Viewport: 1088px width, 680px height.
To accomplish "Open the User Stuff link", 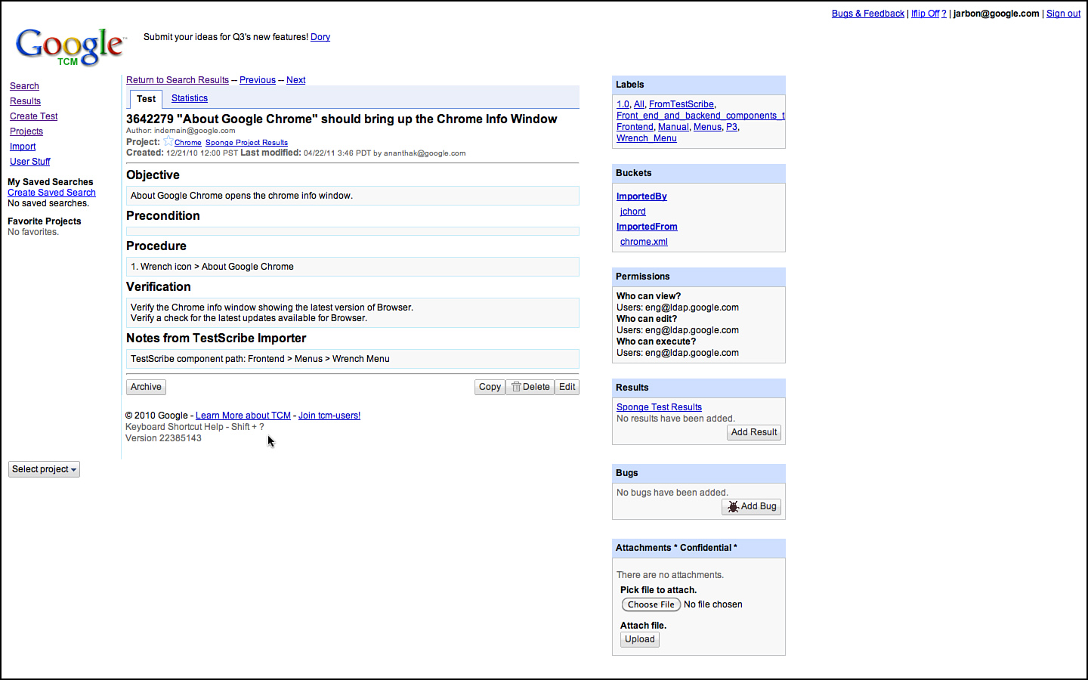I will pyautogui.click(x=30, y=162).
